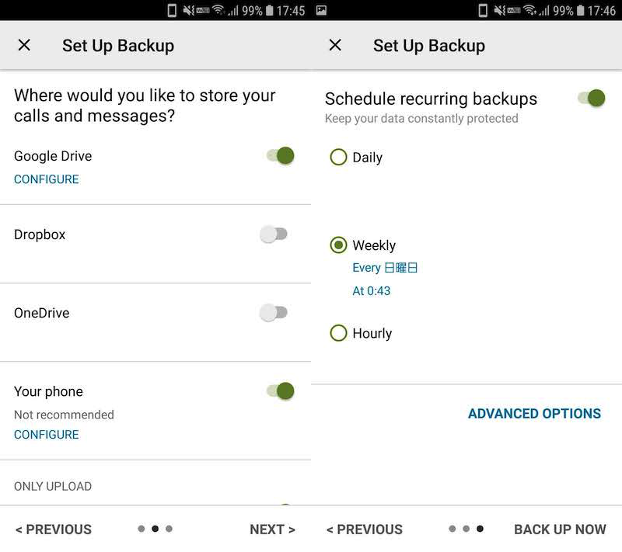This screenshot has width=622, height=552.
Task: Choose the Weekly backup radio button
Action: [x=338, y=245]
